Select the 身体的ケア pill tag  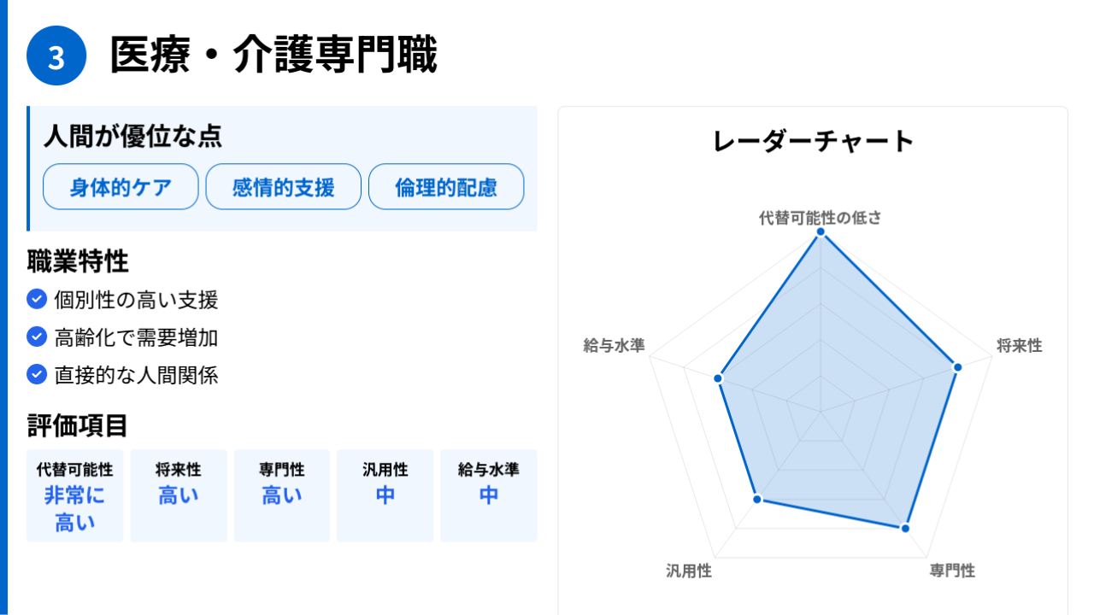pos(121,187)
